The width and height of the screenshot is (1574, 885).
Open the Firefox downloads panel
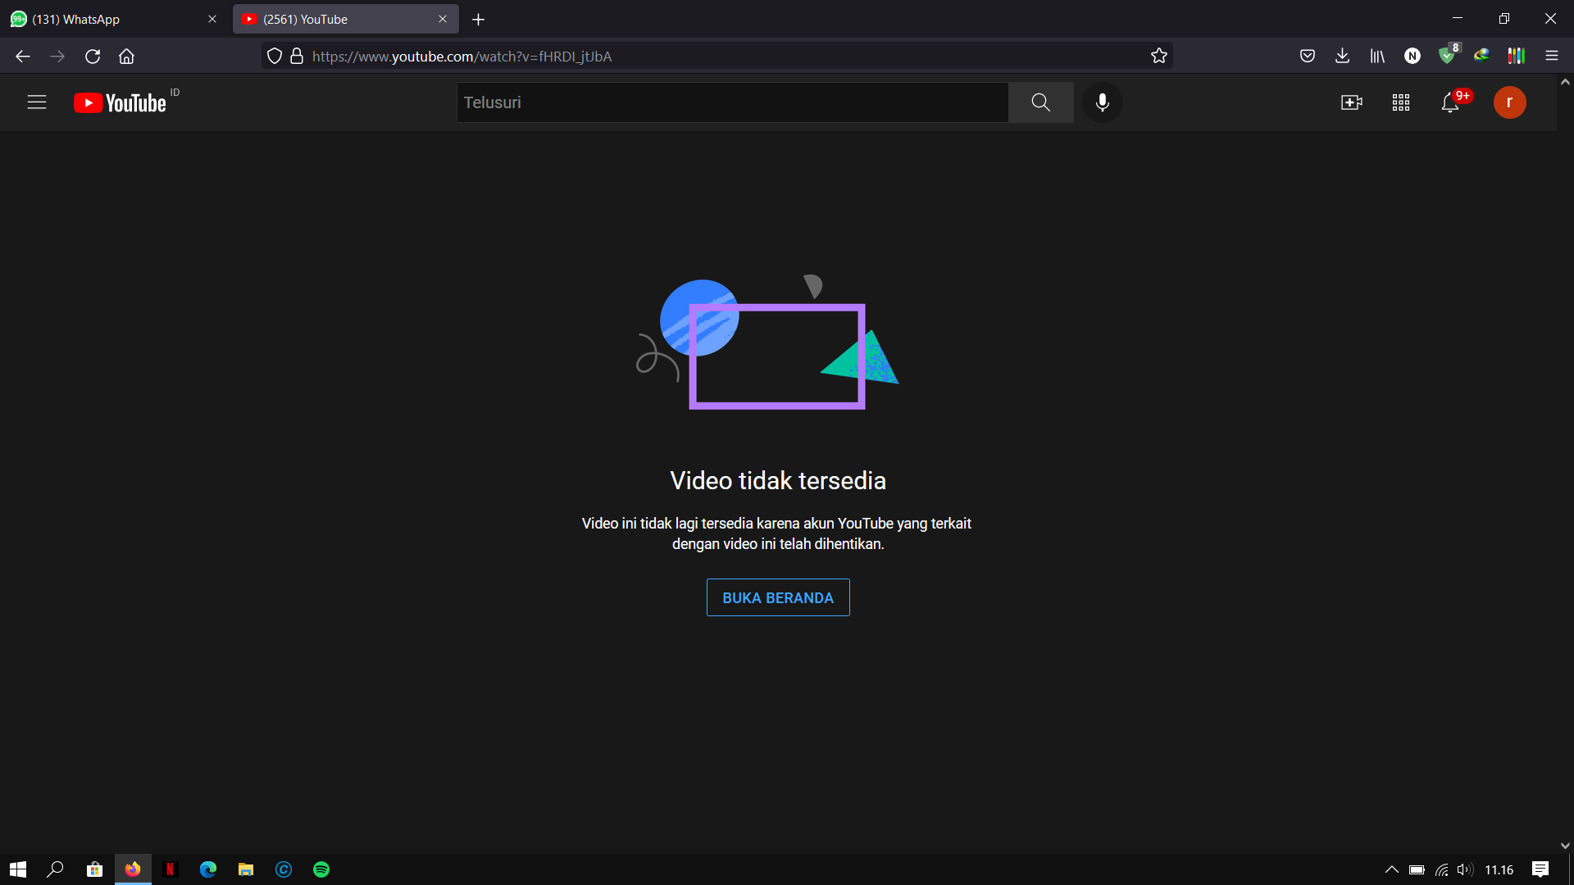1342,56
